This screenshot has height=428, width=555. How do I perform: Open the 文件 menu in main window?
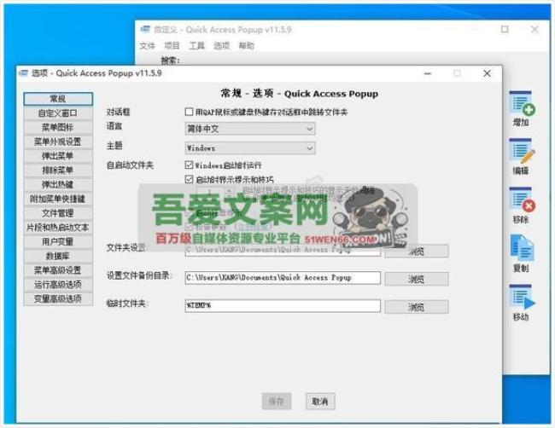click(x=147, y=45)
